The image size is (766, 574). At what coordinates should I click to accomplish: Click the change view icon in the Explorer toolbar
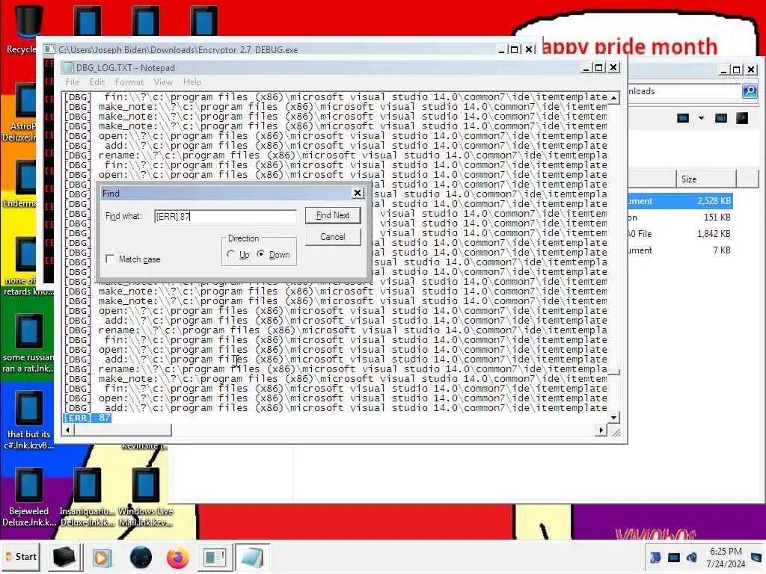(683, 118)
